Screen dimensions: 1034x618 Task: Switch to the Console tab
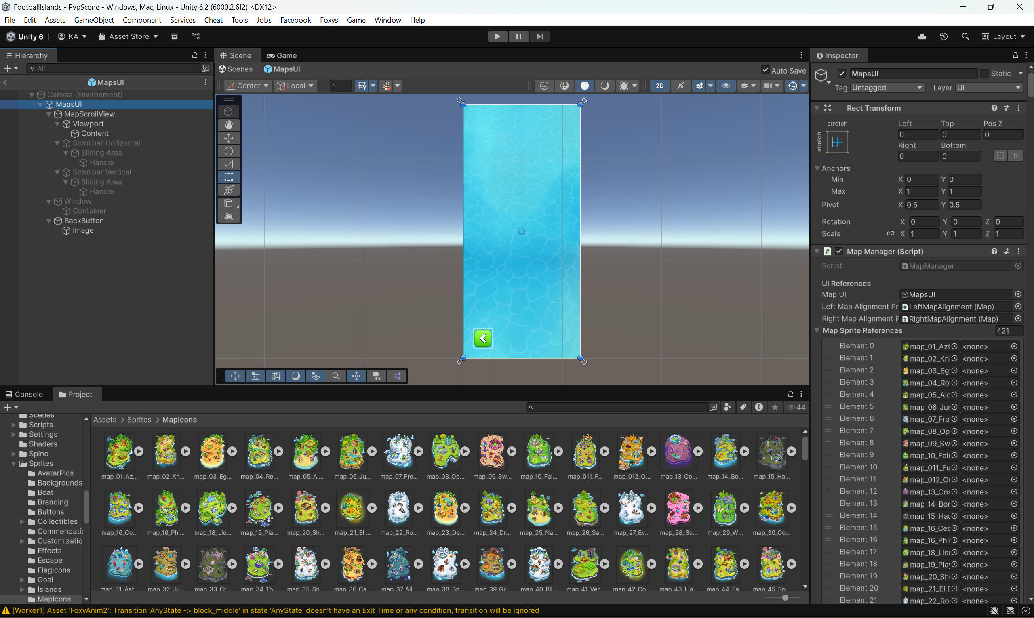click(24, 394)
